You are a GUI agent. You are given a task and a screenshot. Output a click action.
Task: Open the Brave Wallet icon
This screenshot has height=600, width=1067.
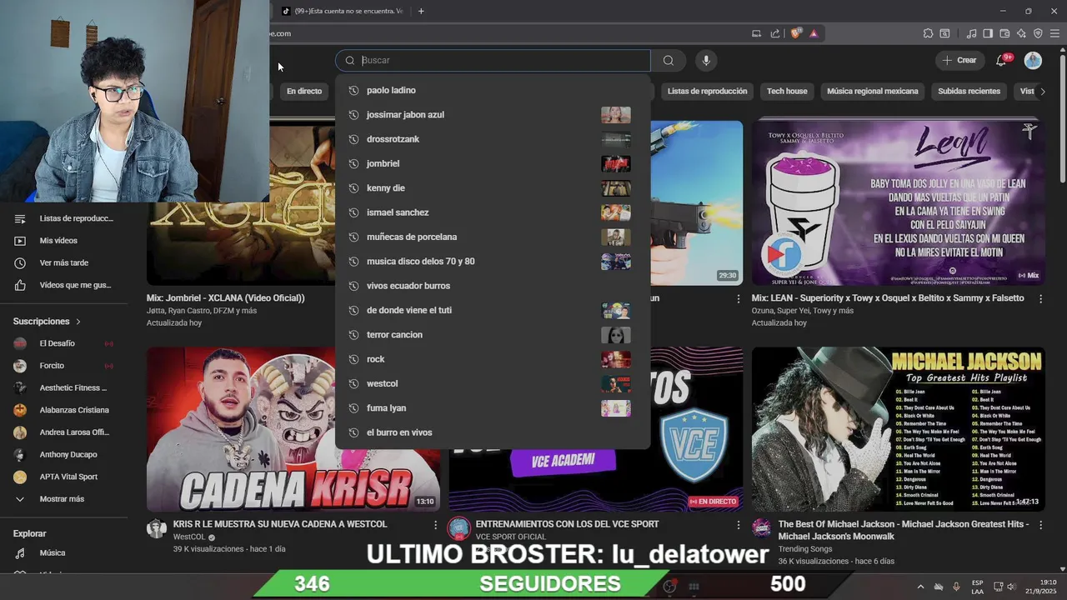(x=1004, y=33)
